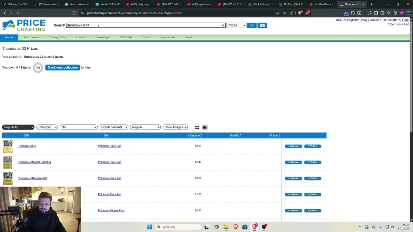Open the Prices search type dropdown
This screenshot has width=413, height=232.
tap(236, 25)
